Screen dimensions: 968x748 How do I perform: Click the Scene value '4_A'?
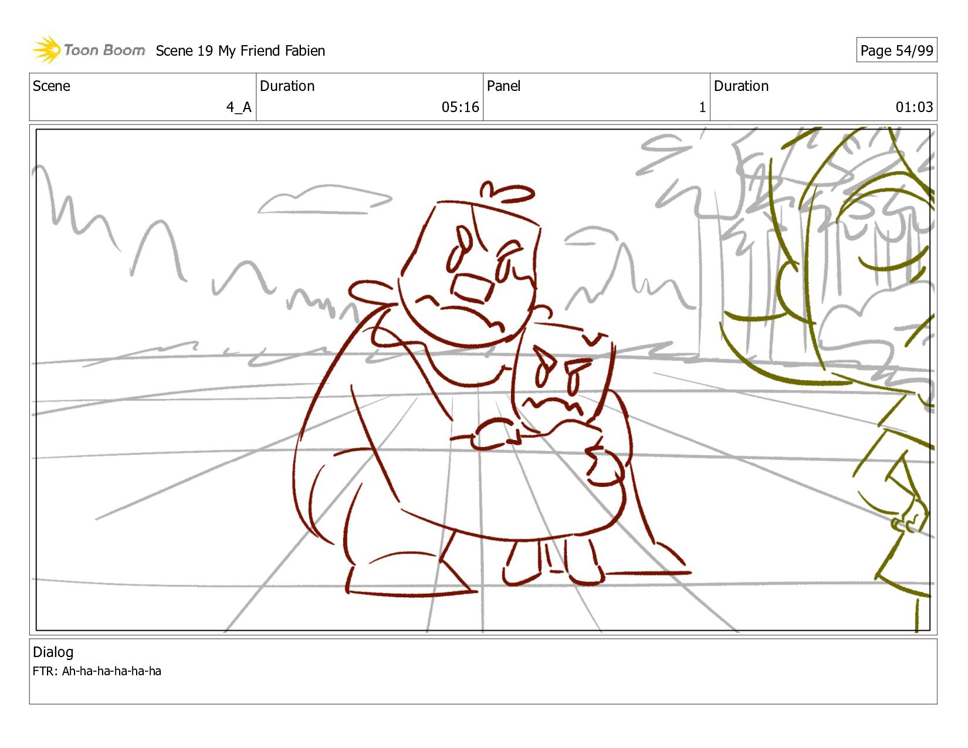pos(239,107)
